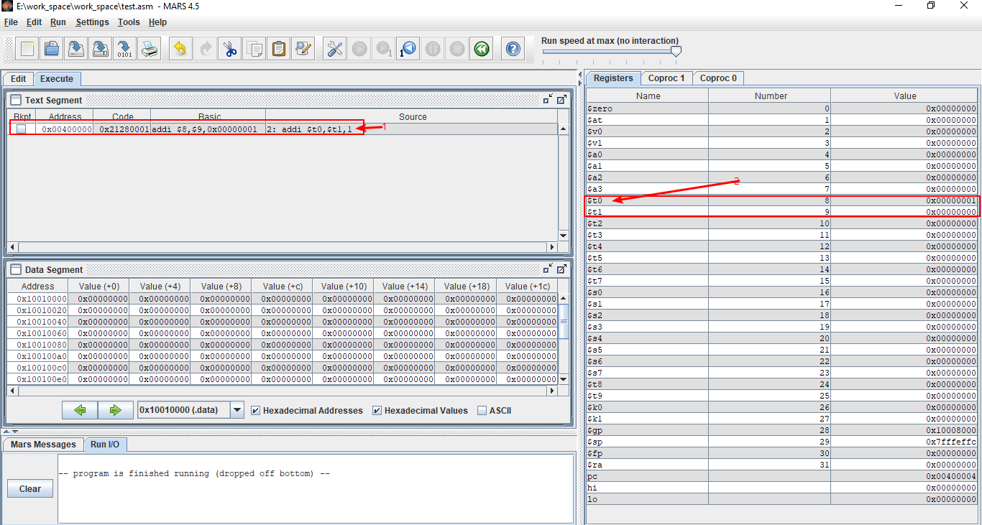
Task: Click the Reset memory and registers icon
Action: pyautogui.click(x=481, y=49)
